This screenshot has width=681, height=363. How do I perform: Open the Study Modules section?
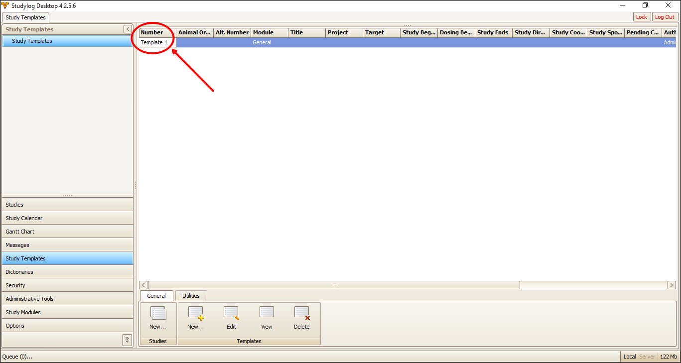(68, 312)
